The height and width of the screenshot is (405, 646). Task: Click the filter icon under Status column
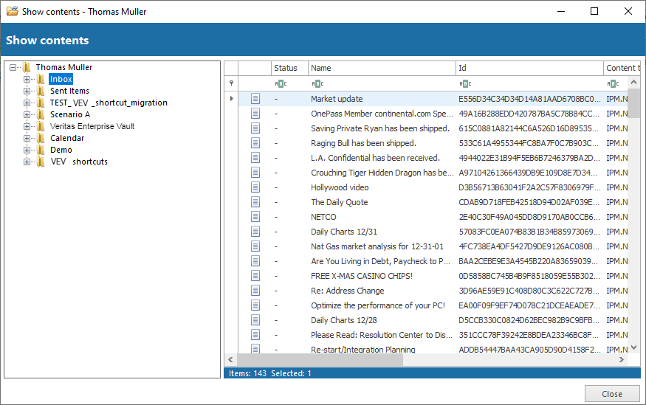coord(279,83)
